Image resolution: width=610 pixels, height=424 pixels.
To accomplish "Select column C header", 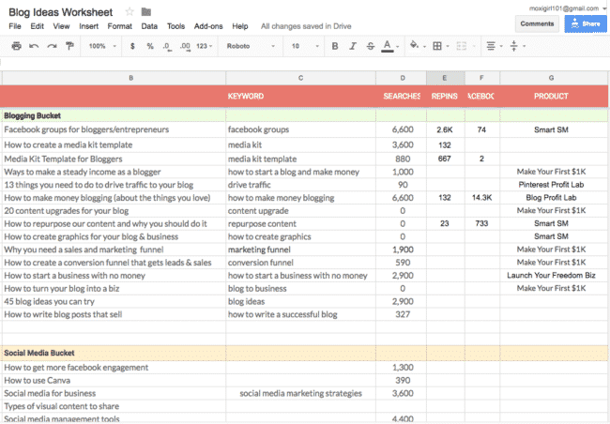I will (x=300, y=78).
